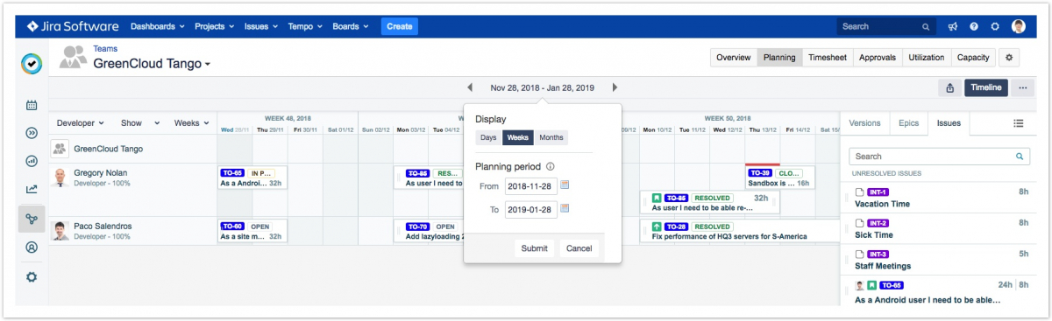Open the TO-28 Fix performance plan card
This screenshot has height=321, width=1052.
point(740,230)
